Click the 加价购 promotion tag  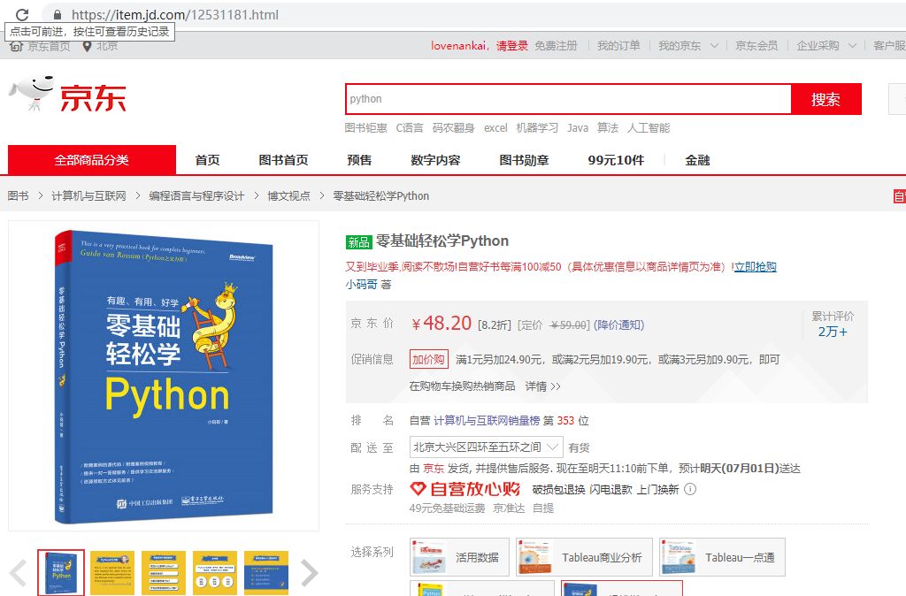[429, 359]
